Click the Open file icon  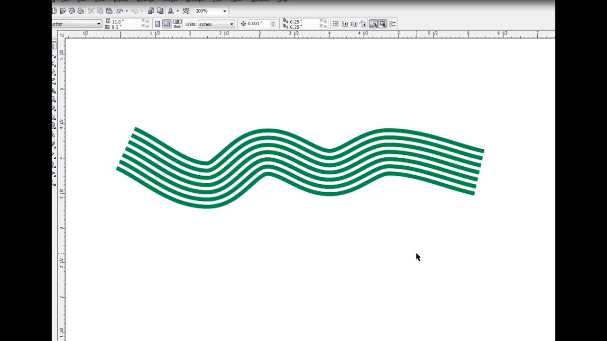coord(63,11)
